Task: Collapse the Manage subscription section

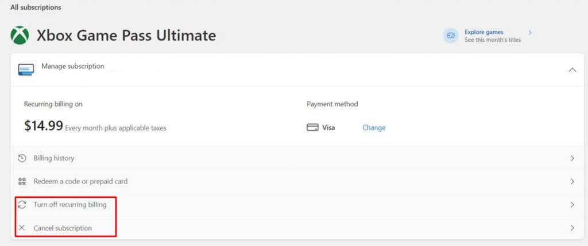Action: [x=572, y=69]
